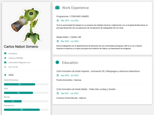Click the briefcase icon beside Work Experience
Screen dimensions: 154x115
point(57,8)
